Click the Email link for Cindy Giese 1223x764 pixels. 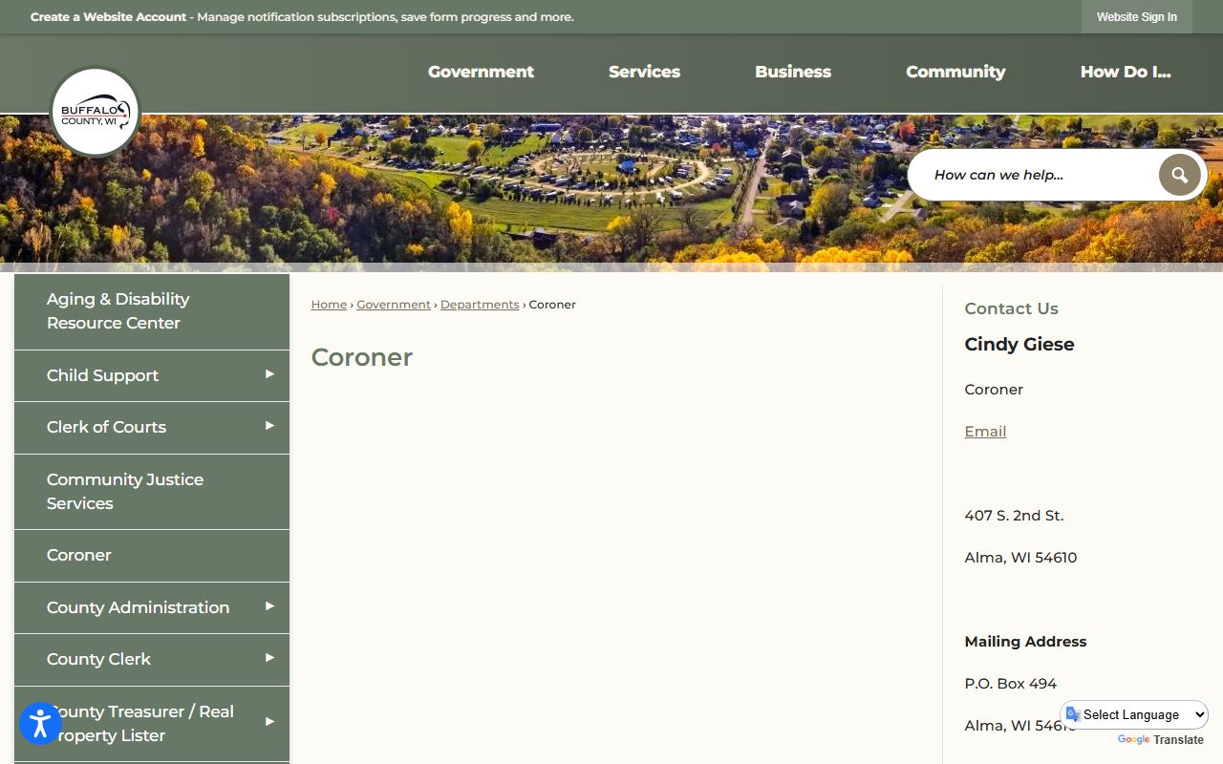click(985, 432)
